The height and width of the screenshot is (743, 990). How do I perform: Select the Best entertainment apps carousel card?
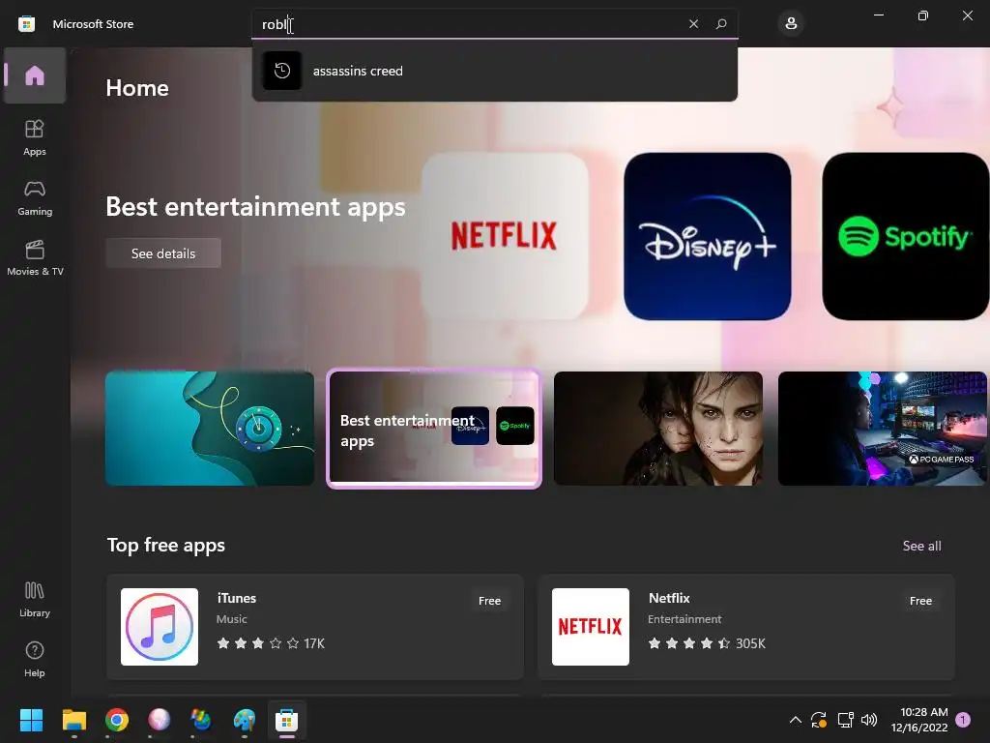click(434, 429)
